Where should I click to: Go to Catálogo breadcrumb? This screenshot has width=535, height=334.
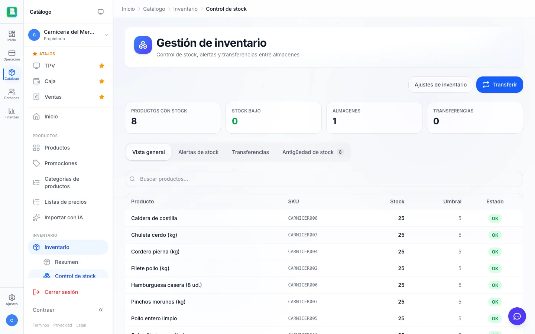coord(154,9)
